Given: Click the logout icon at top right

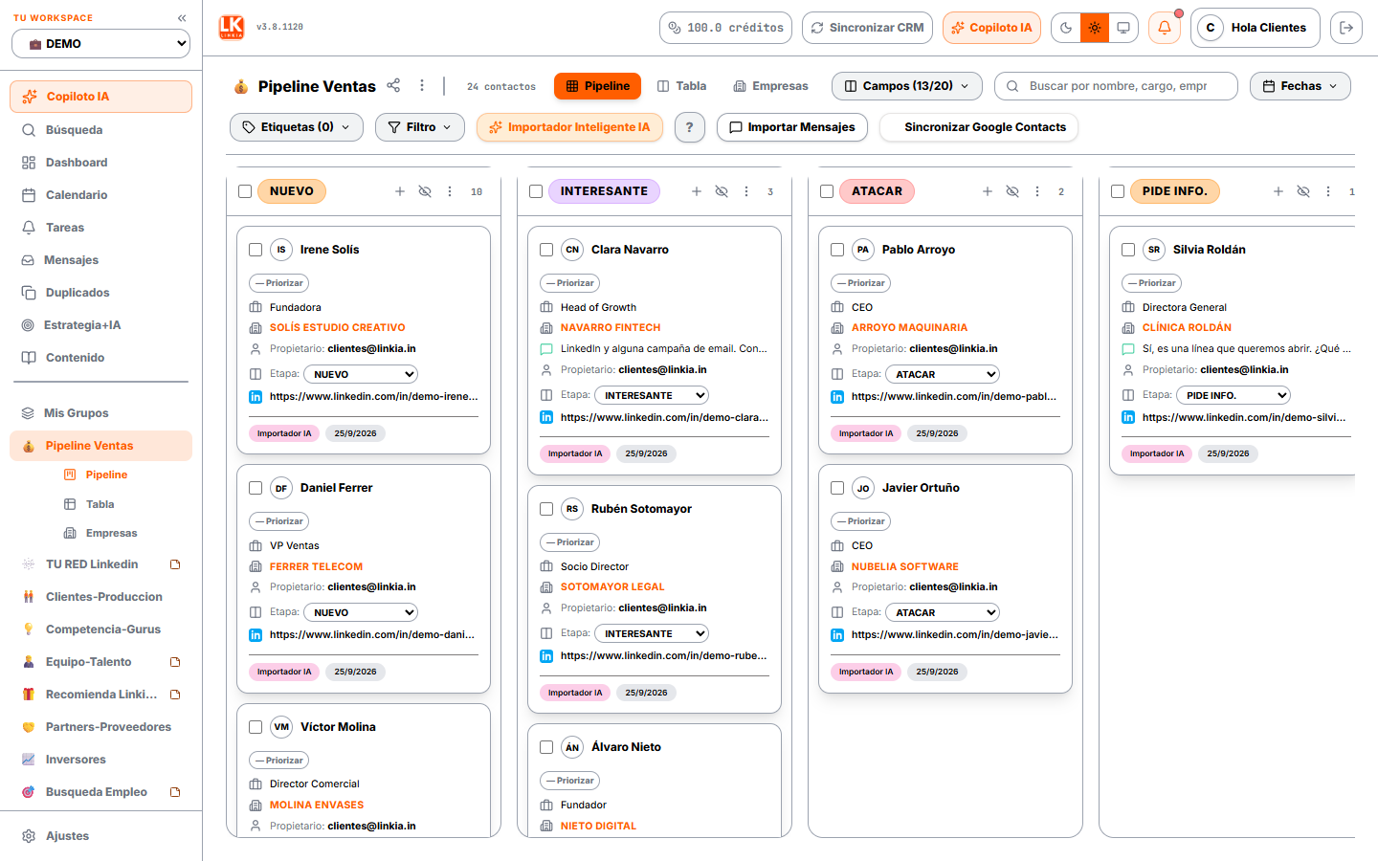Looking at the screenshot, I should coord(1346,28).
